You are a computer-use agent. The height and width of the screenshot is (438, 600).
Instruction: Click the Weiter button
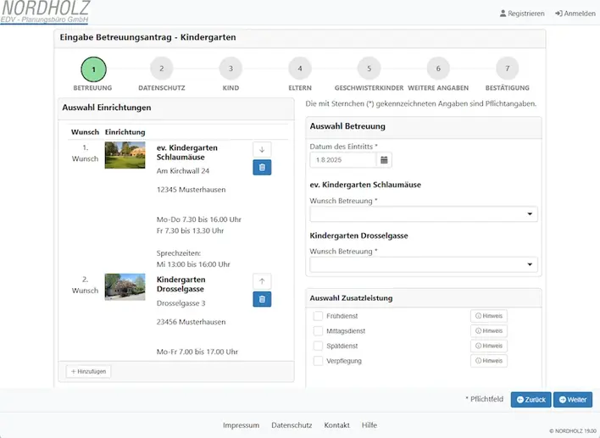point(574,400)
